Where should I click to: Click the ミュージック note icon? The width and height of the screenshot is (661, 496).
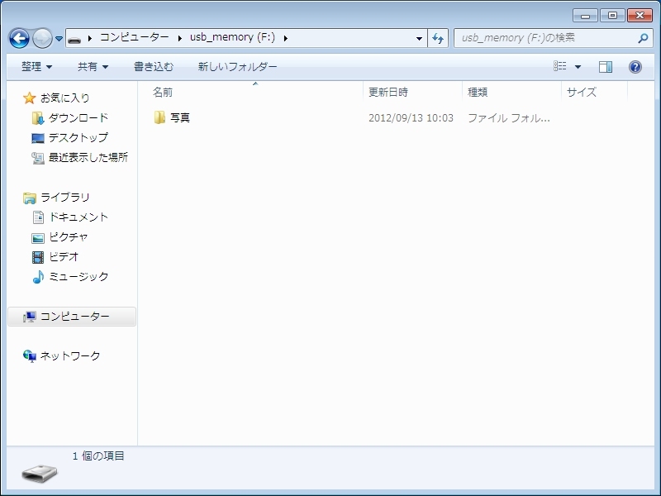click(38, 277)
